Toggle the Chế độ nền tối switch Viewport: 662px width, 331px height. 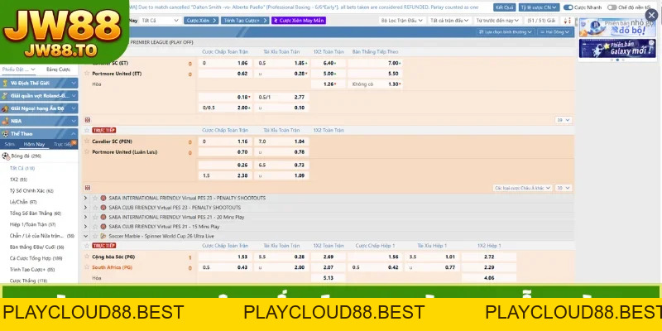612,7
